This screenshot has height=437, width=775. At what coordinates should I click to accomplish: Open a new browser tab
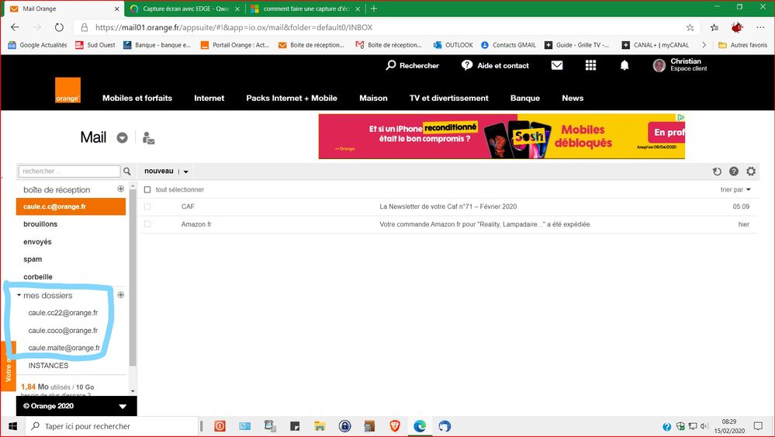[x=374, y=9]
